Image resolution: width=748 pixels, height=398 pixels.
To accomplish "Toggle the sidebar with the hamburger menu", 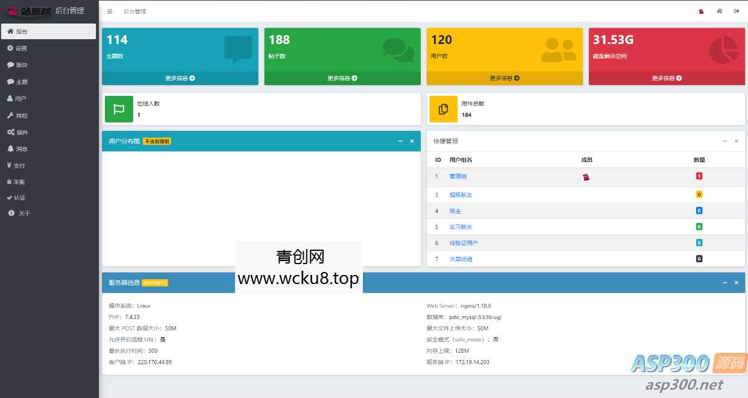I will (109, 11).
